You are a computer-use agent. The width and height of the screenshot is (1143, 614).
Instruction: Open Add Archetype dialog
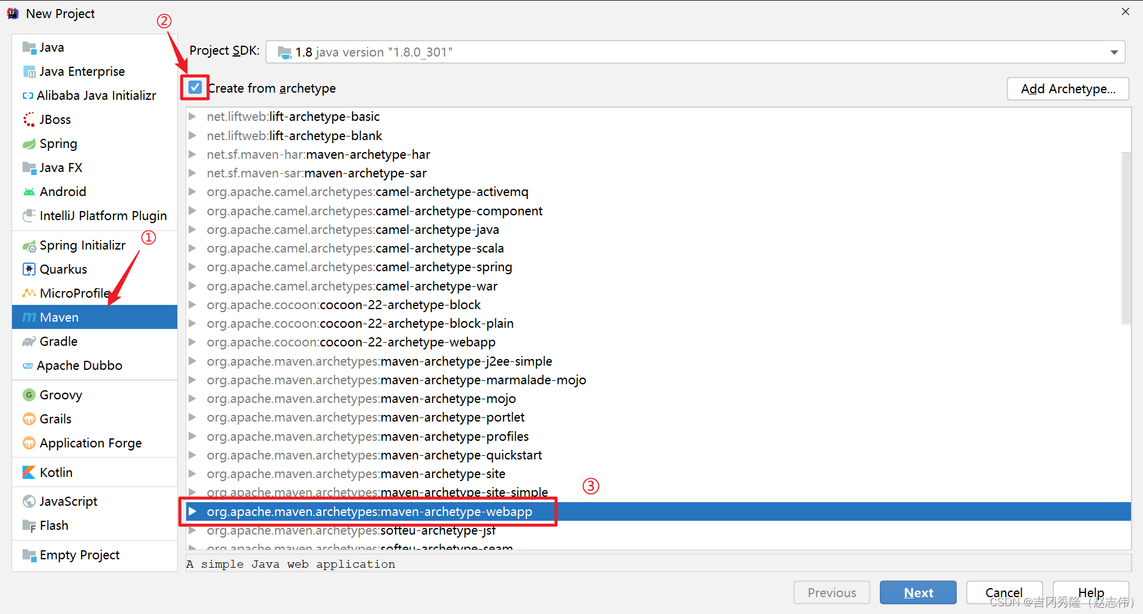coord(1068,89)
